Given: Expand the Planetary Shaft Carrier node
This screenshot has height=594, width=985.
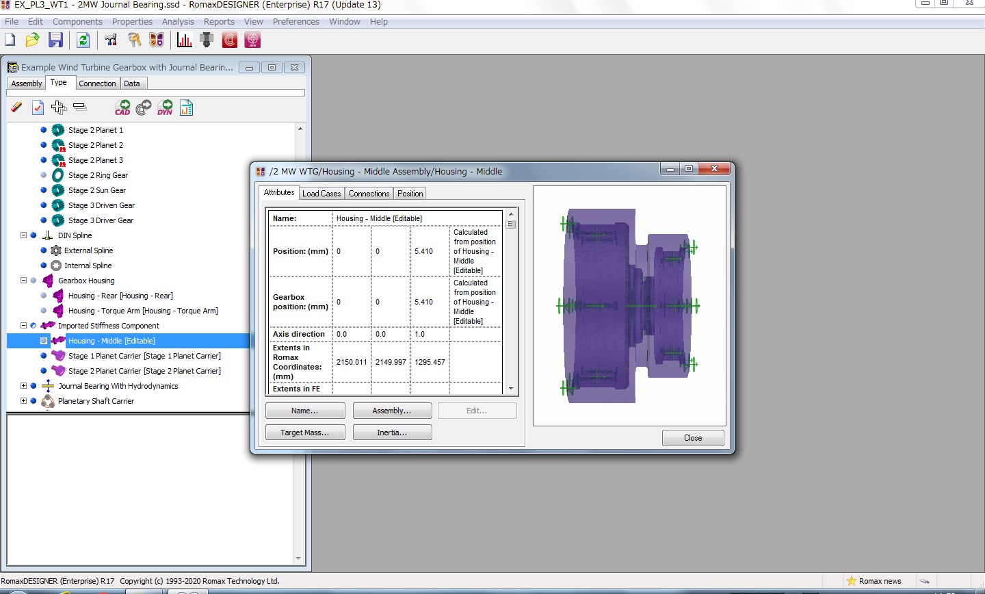Looking at the screenshot, I should [x=23, y=401].
